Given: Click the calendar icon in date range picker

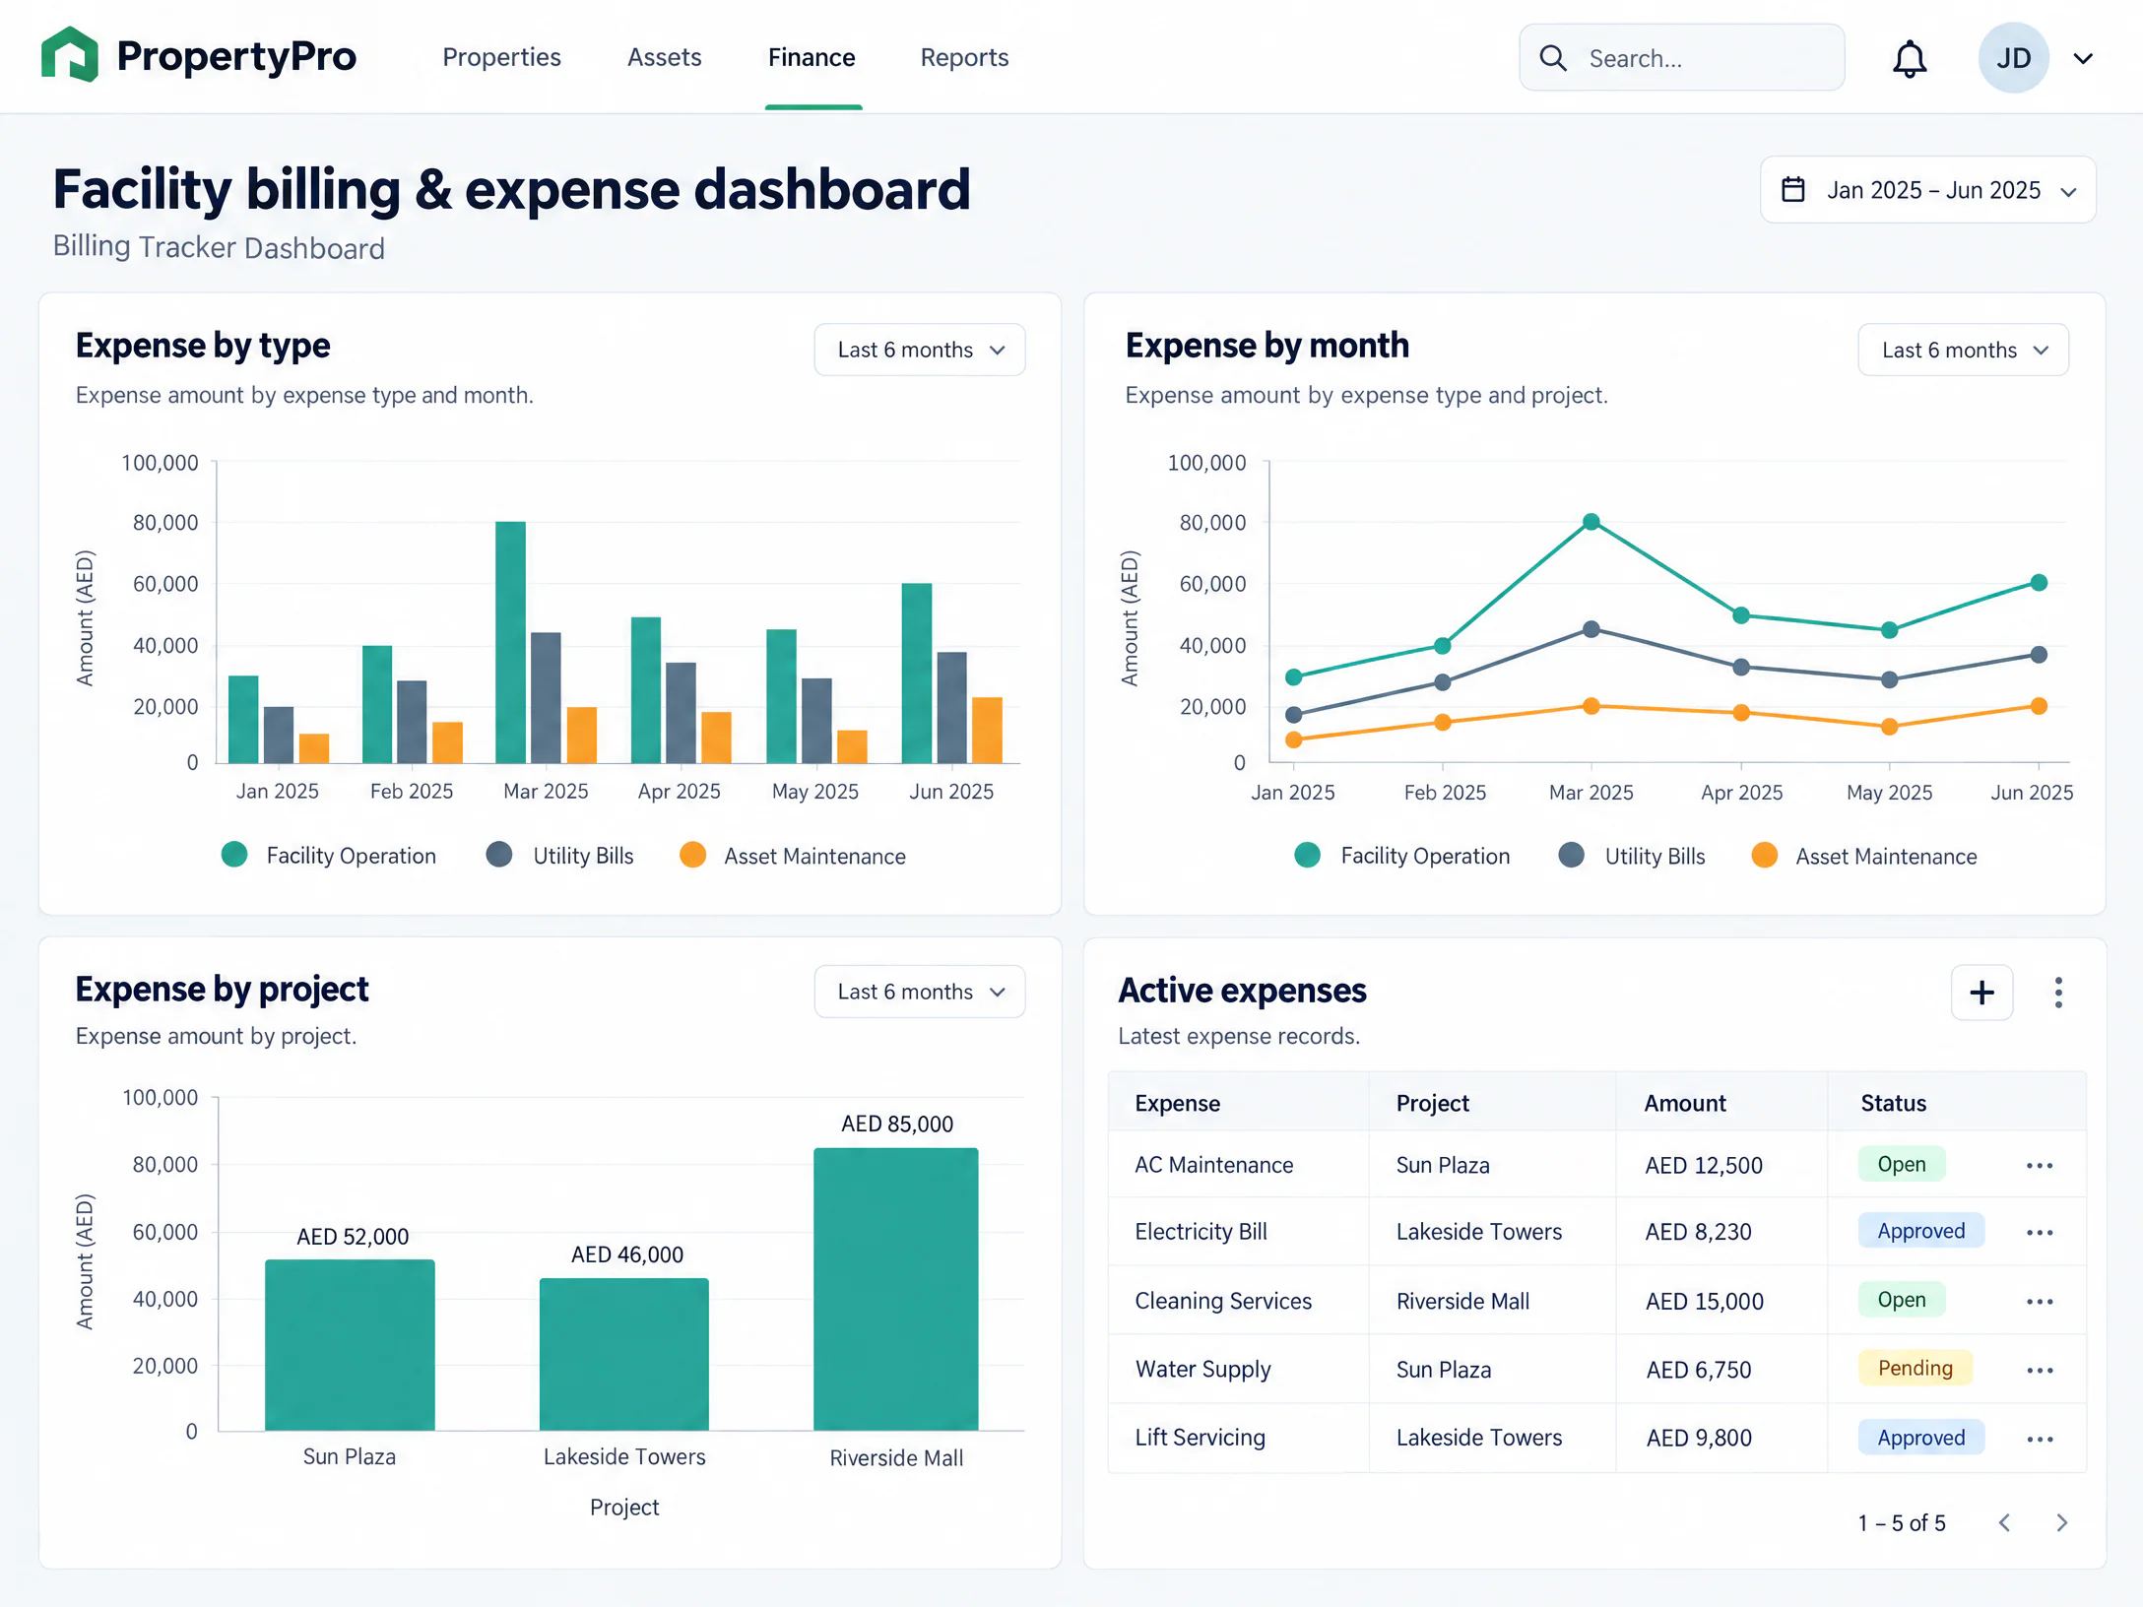Looking at the screenshot, I should tap(1793, 189).
